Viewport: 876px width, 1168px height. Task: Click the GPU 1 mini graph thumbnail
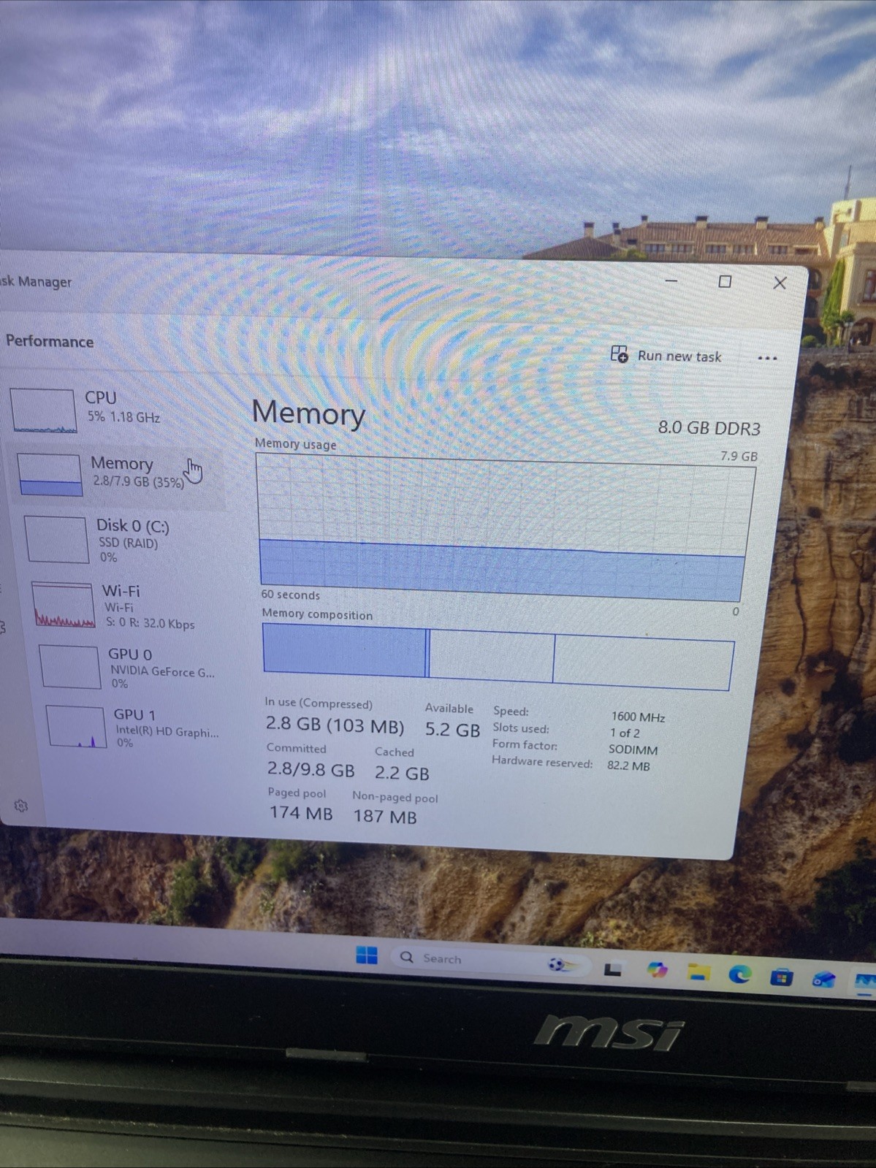coord(76,727)
